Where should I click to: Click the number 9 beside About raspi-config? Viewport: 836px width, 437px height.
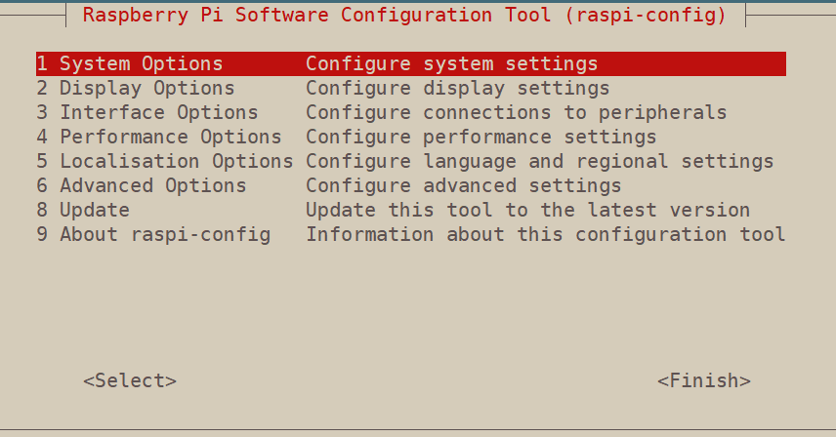(x=42, y=235)
